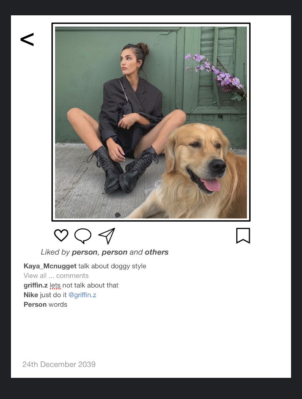Save post with bookmark icon

[x=243, y=236]
